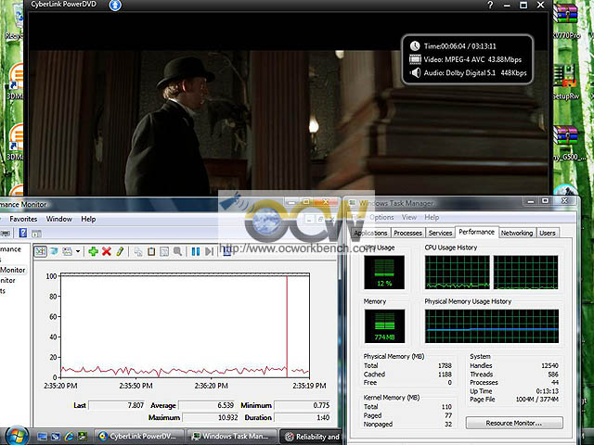
Task: Activate CyberLink PowerDVD taskbar button
Action: coord(138,437)
